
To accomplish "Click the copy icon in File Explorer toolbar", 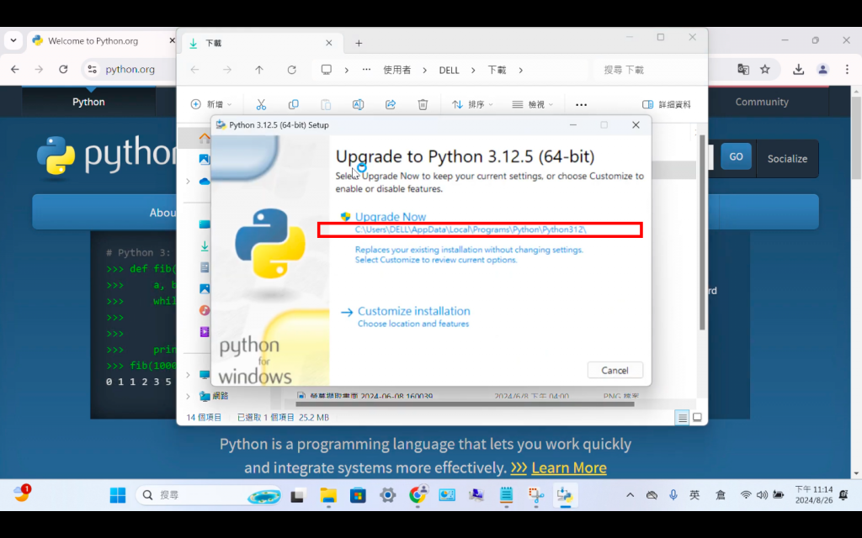I will click(294, 104).
